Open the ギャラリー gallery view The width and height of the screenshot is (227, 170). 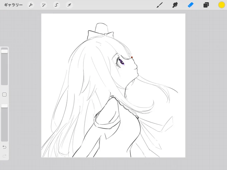[13, 5]
